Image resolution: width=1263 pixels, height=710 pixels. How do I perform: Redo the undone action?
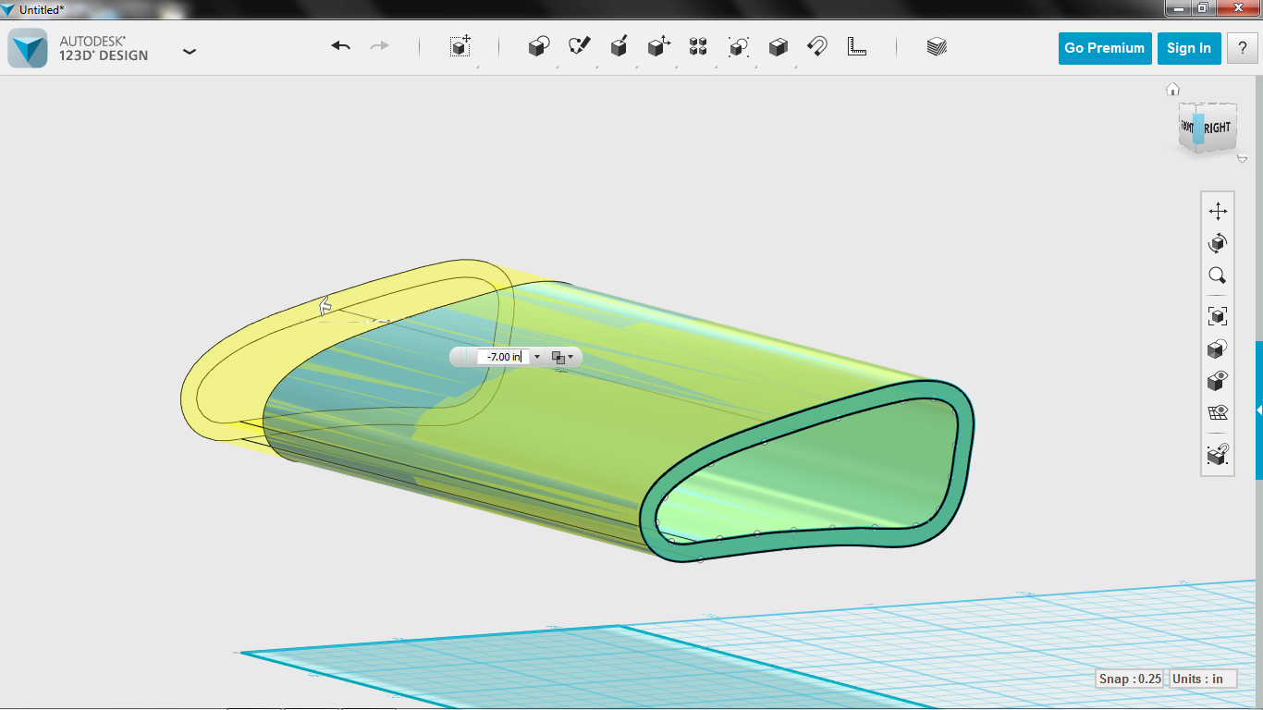click(x=379, y=46)
